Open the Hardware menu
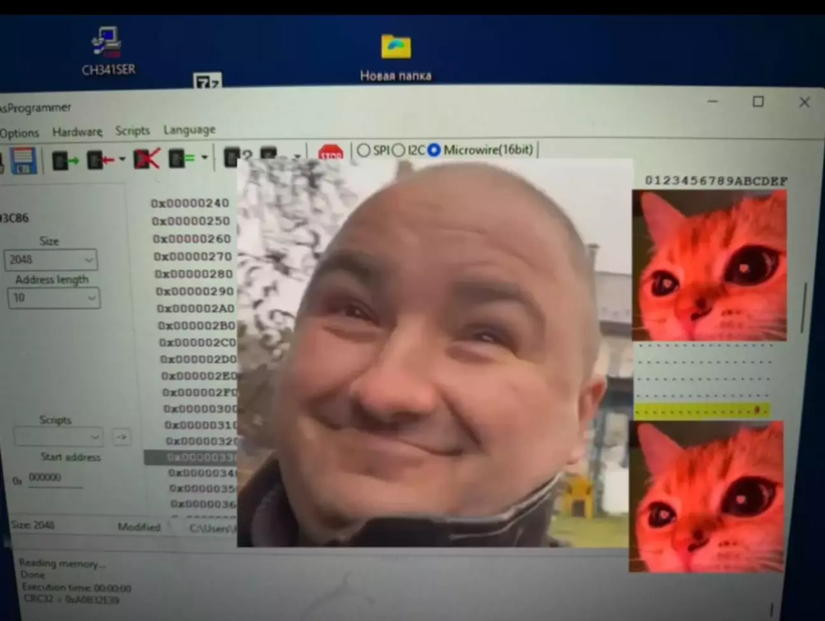825x621 pixels. pyautogui.click(x=77, y=132)
